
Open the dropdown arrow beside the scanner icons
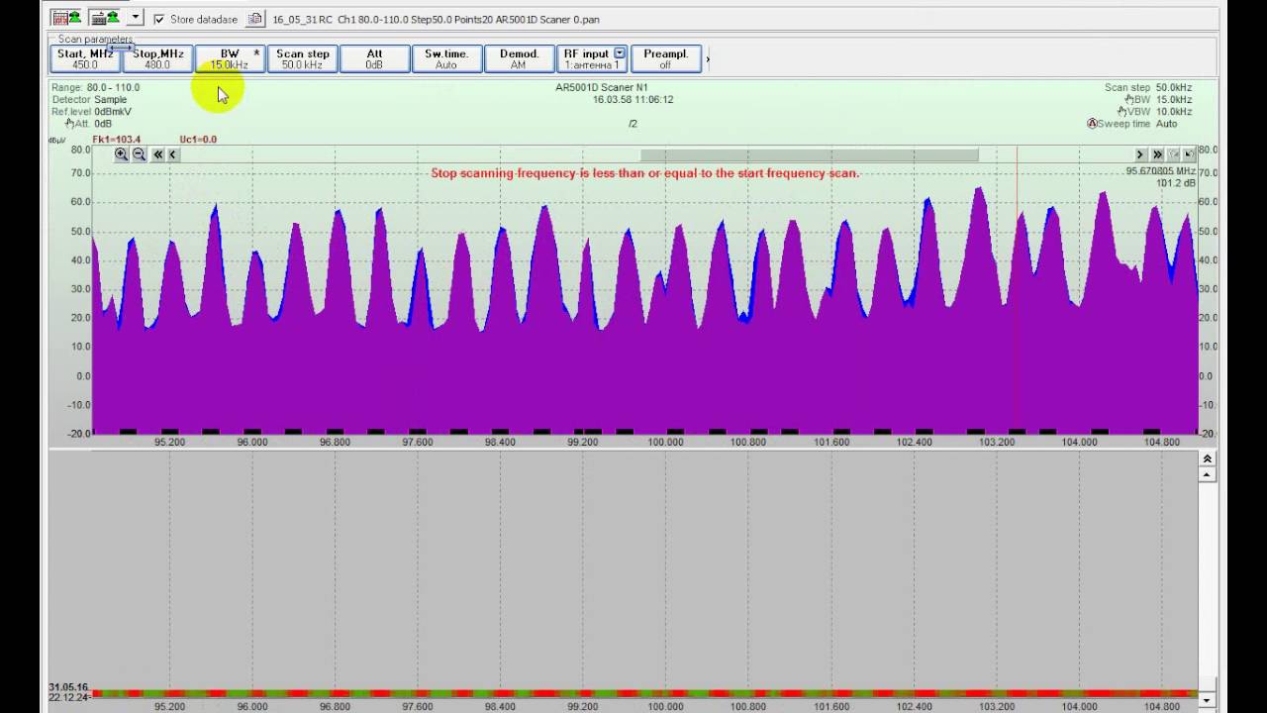(x=135, y=18)
